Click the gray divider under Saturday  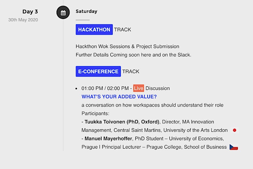[x=83, y=20]
